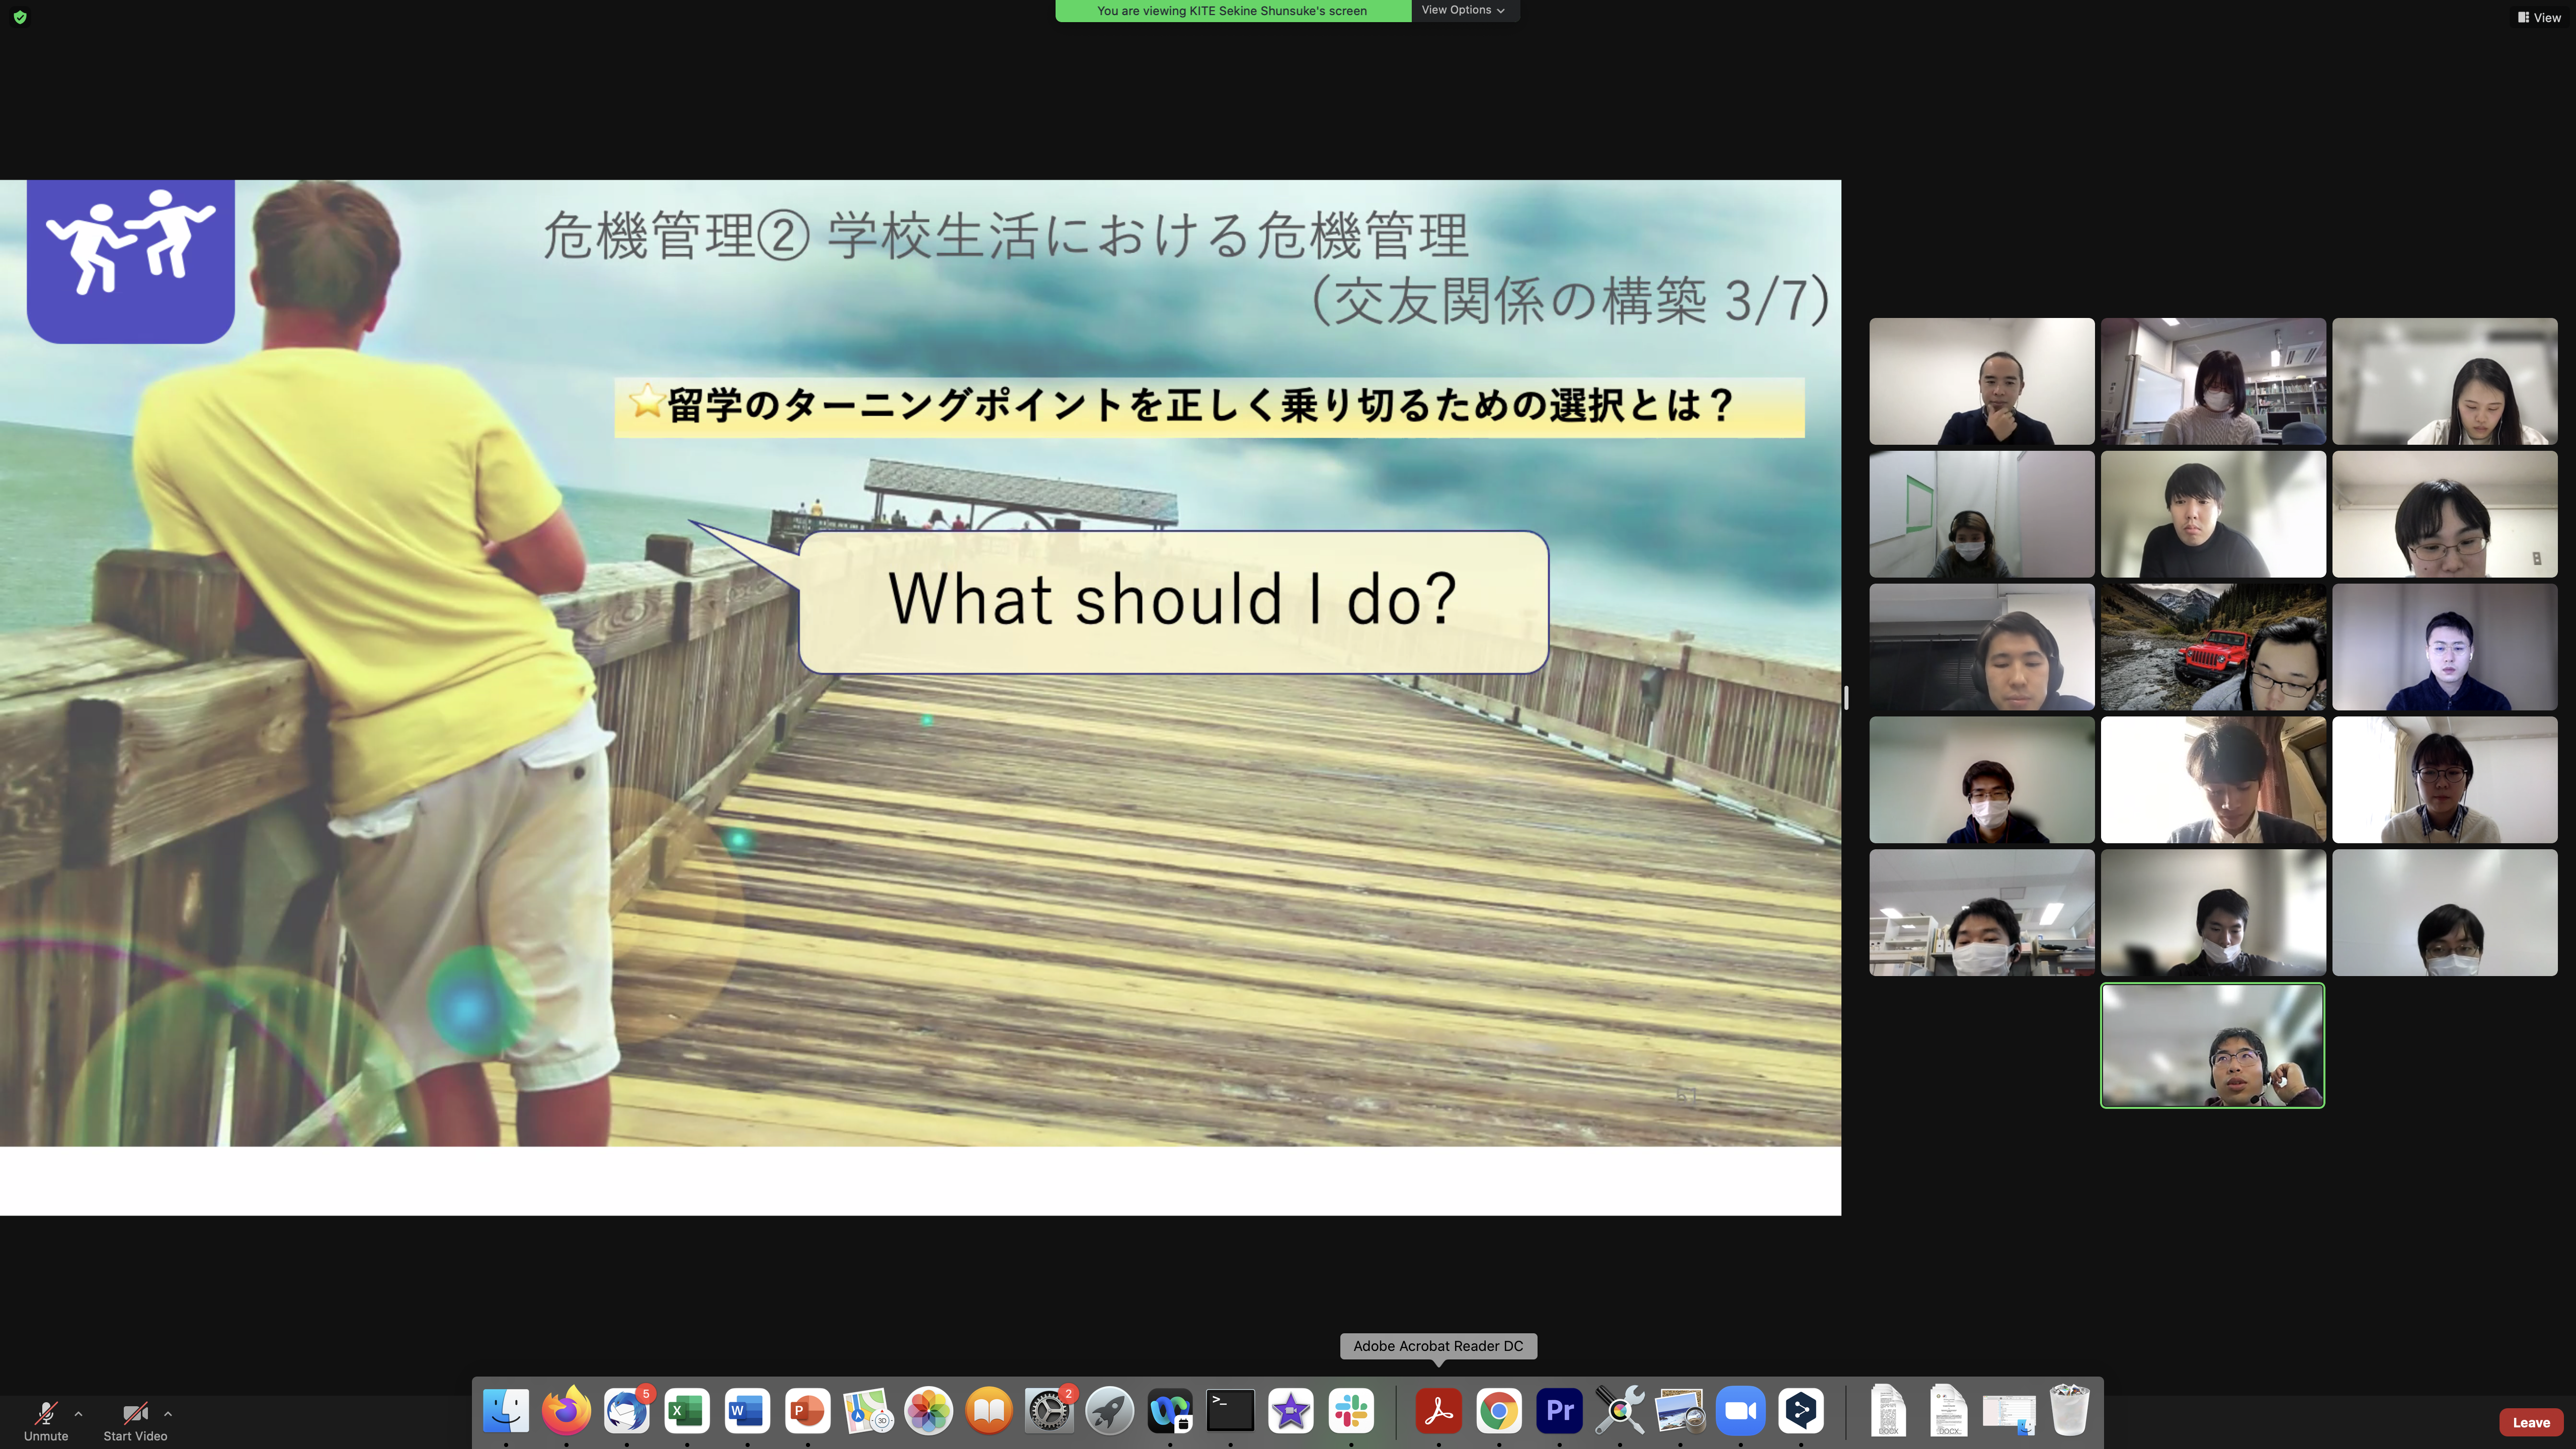The image size is (2576, 1449).
Task: Open Webex app in the Dock
Action: coord(1170,1411)
